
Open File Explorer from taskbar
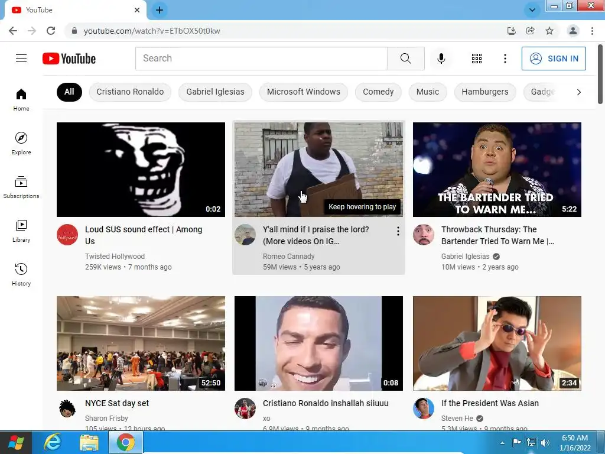(89, 442)
